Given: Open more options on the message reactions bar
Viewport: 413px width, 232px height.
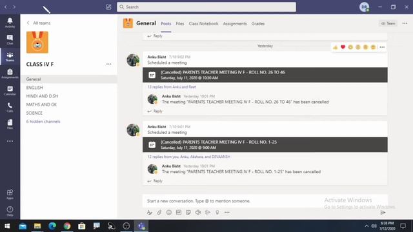Looking at the screenshot, I should click(382, 47).
